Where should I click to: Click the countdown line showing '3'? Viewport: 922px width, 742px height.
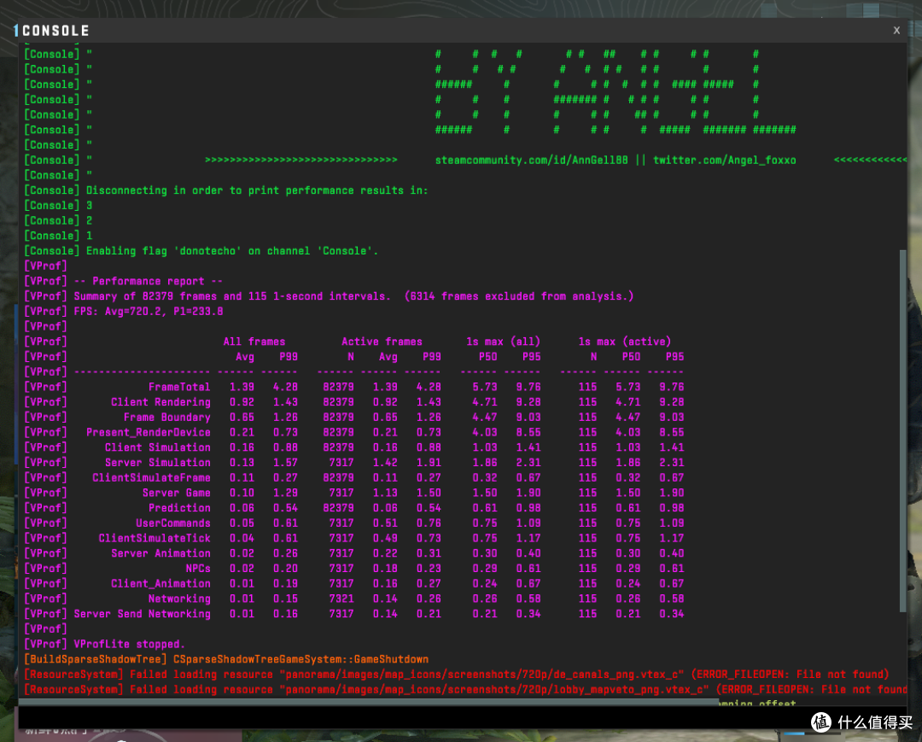(58, 206)
